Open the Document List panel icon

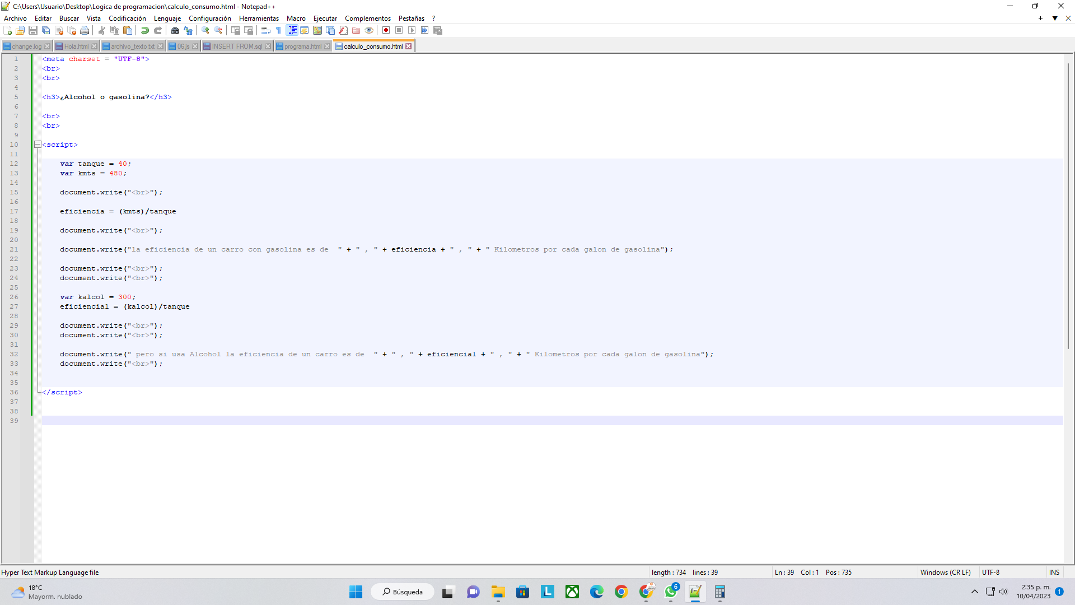(x=330, y=30)
